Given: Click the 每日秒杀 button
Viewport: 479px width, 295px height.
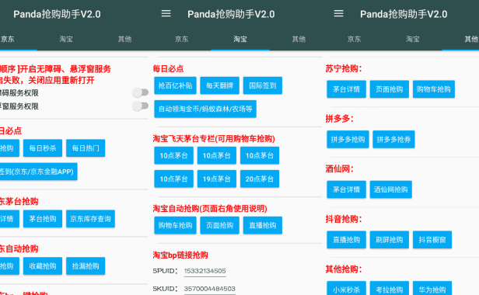Looking at the screenshot, I should 43,148.
